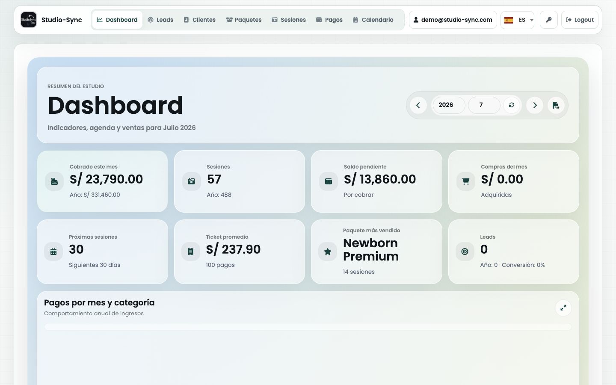Open the Dashboard tab
The image size is (616, 385).
[x=117, y=20]
